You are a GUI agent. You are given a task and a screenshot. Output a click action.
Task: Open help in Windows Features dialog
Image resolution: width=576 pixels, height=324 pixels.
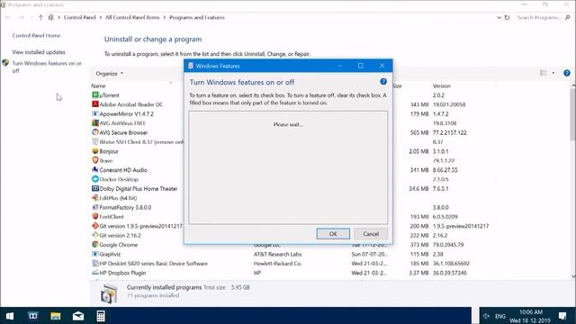pyautogui.click(x=383, y=82)
